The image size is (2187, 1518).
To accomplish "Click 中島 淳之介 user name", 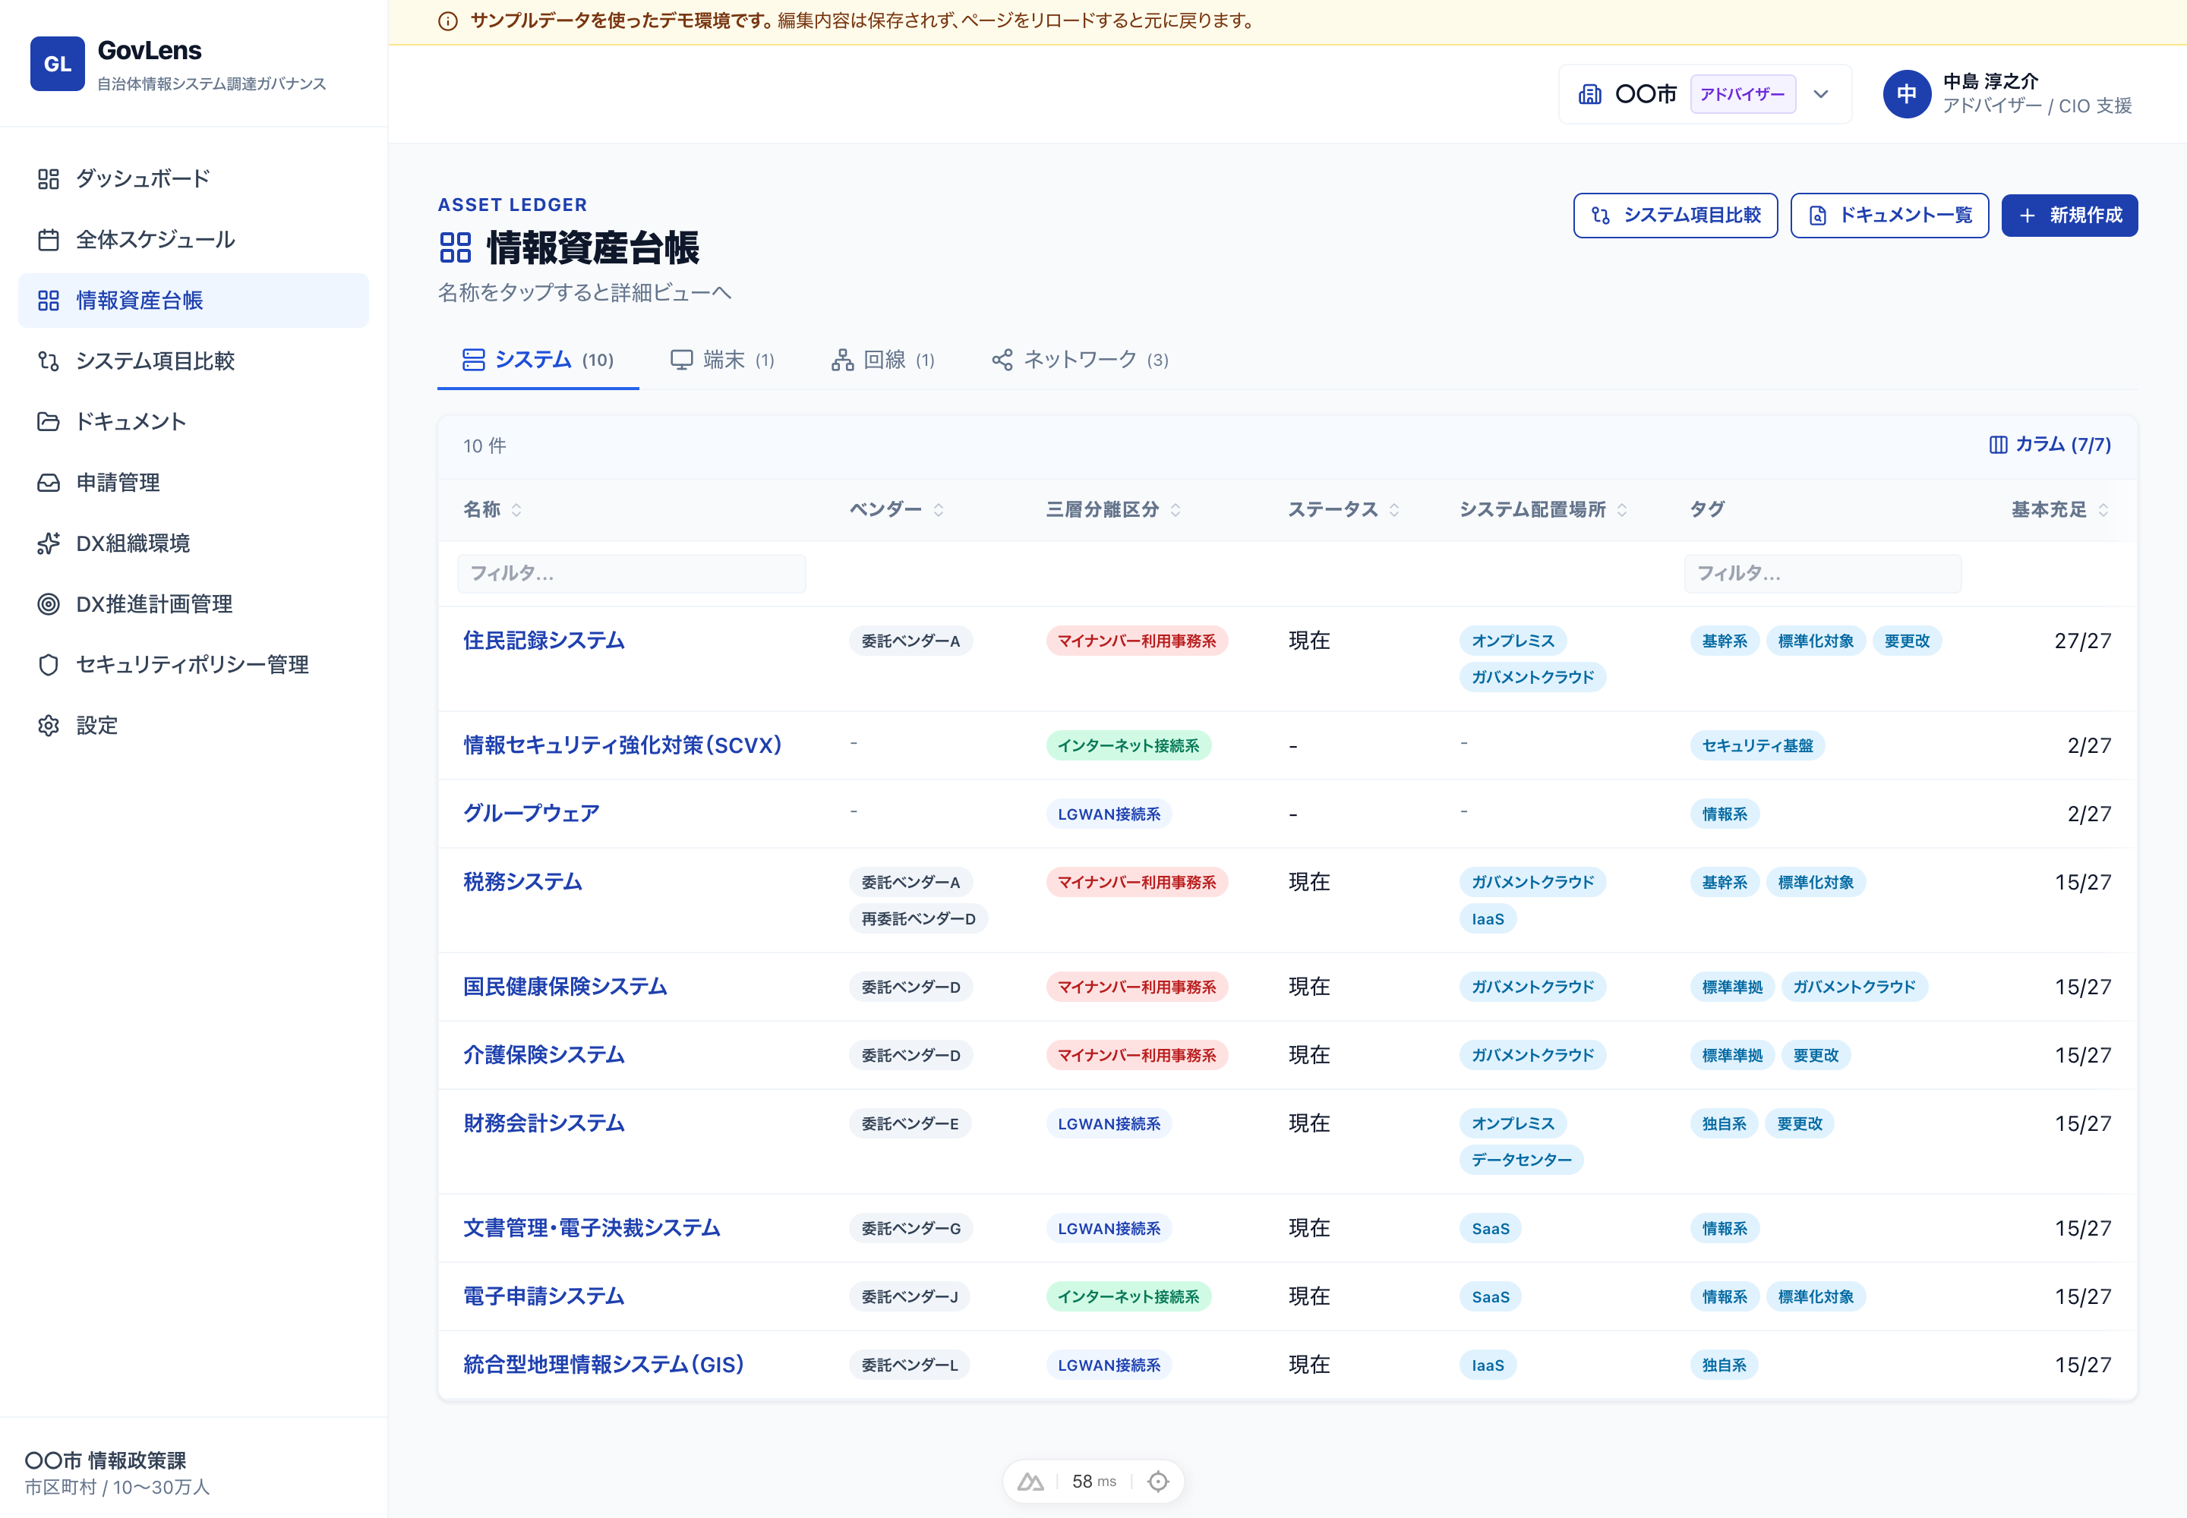I will pyautogui.click(x=1990, y=82).
